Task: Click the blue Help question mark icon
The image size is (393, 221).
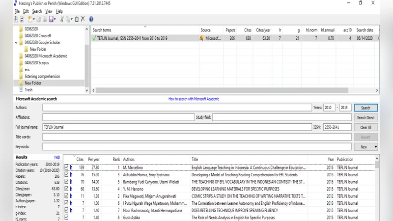Action: (x=91, y=19)
